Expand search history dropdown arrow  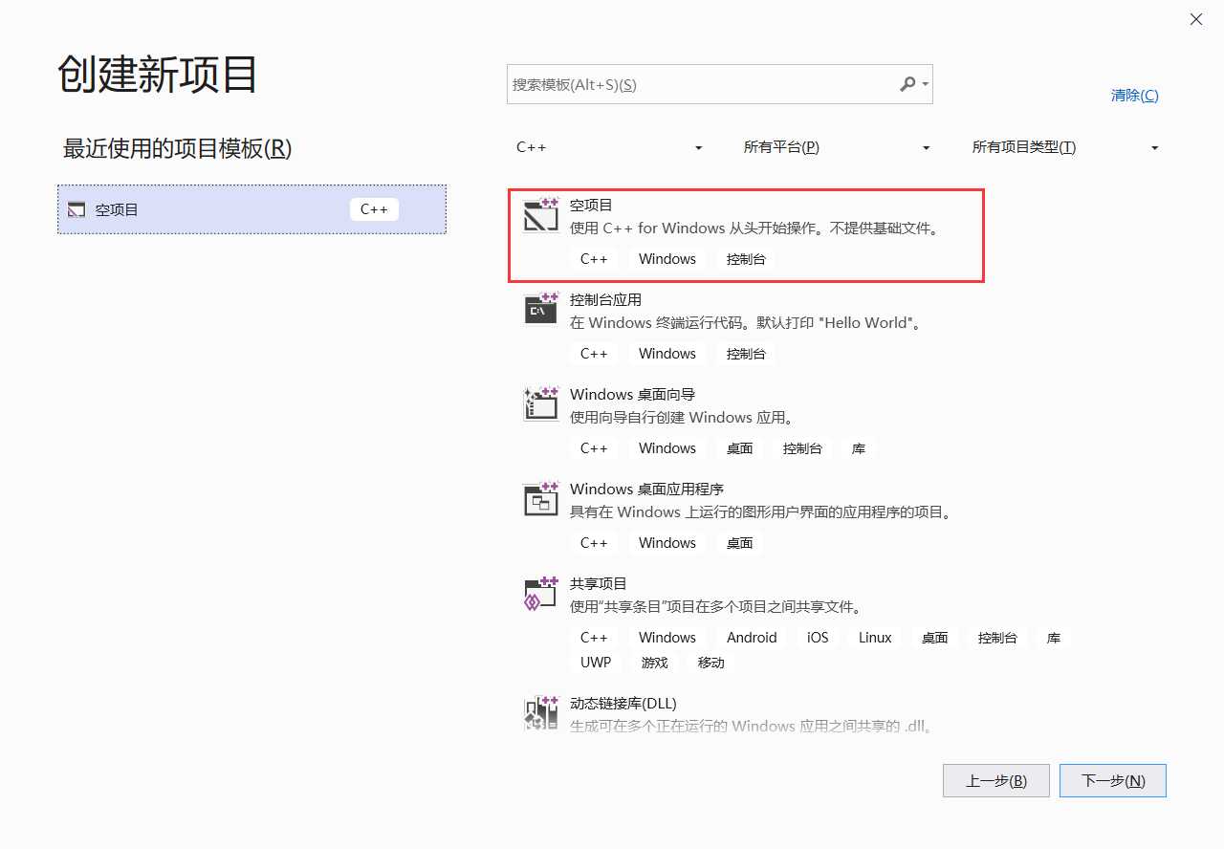point(926,84)
